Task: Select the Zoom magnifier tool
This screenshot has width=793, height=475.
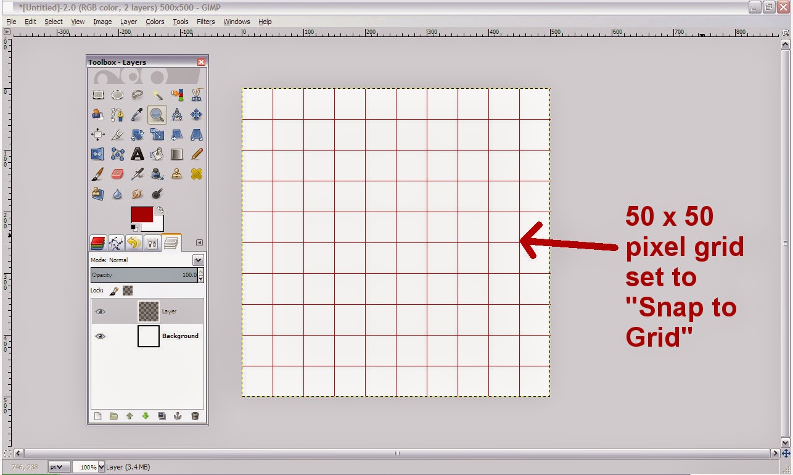Action: pos(157,115)
